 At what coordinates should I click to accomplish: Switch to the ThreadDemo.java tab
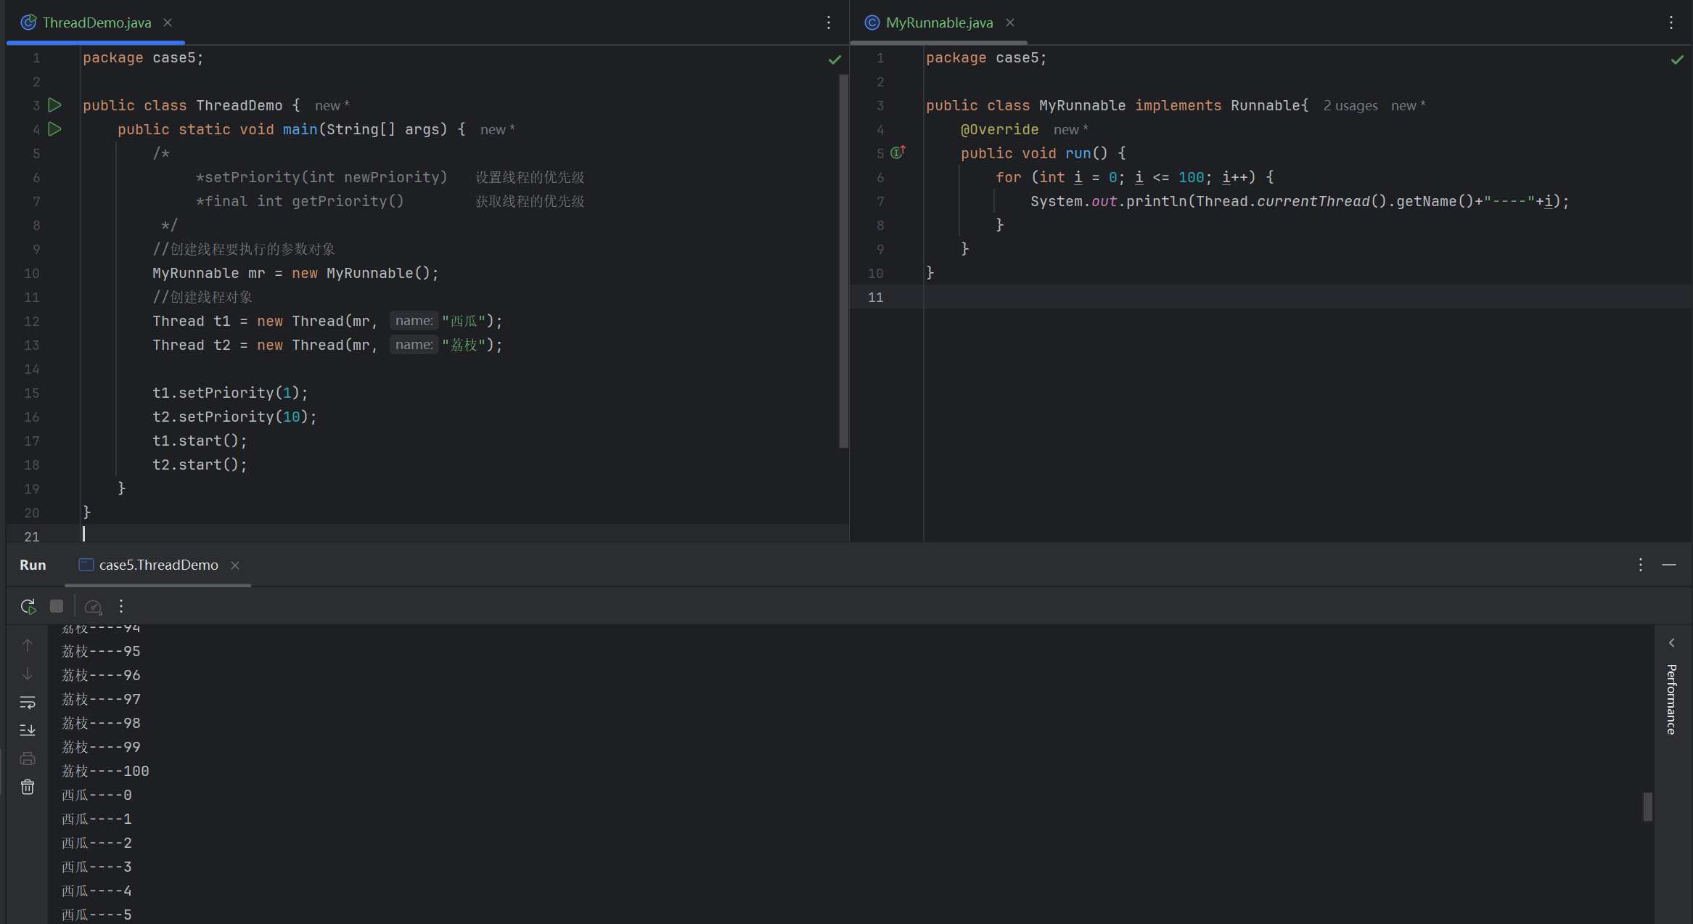(97, 23)
